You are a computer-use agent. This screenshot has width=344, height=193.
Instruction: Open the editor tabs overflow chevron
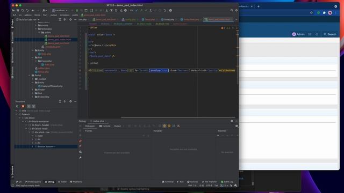pyautogui.click(x=236, y=19)
